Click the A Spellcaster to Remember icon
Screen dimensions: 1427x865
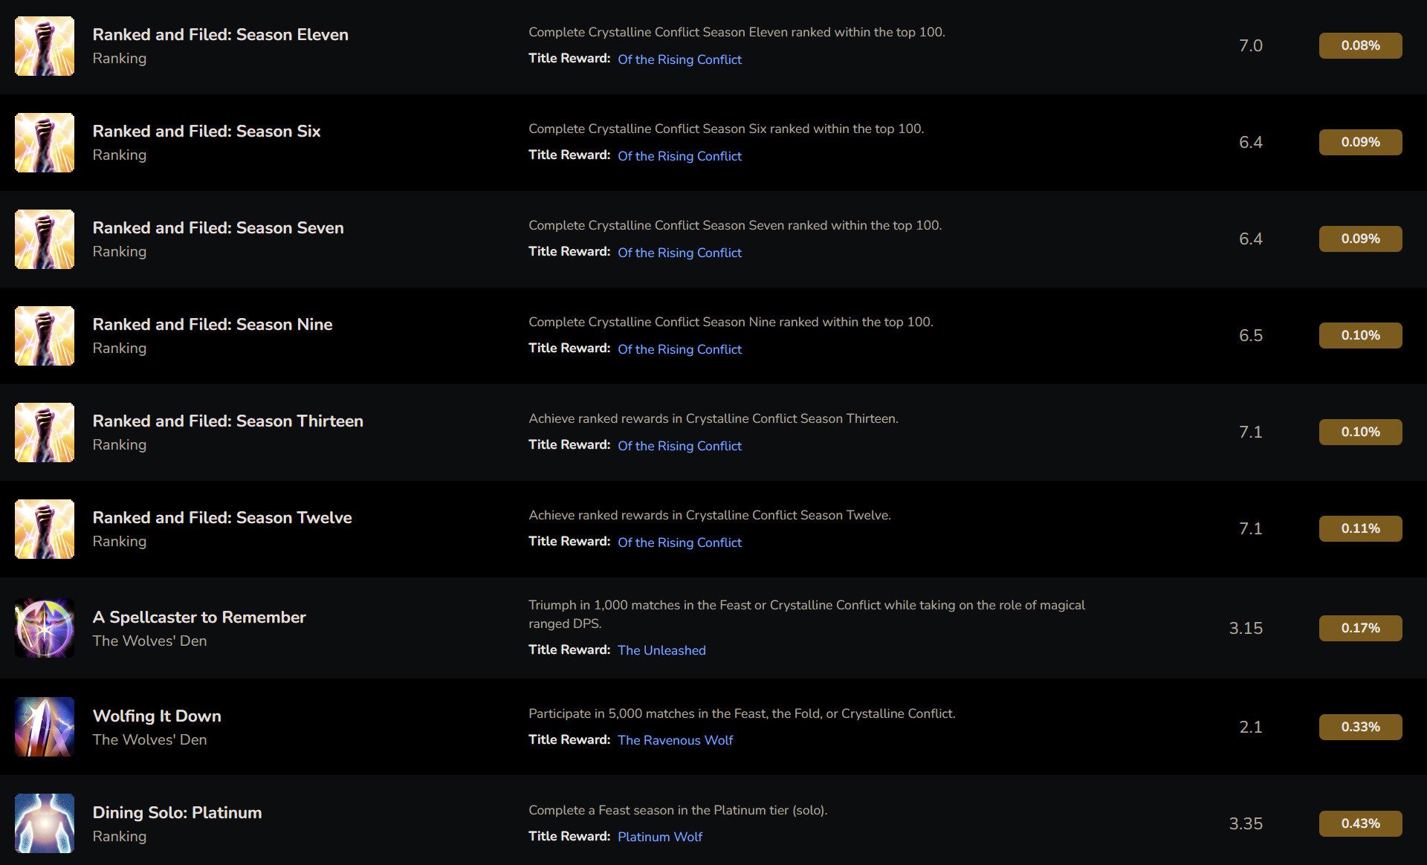pyautogui.click(x=45, y=628)
